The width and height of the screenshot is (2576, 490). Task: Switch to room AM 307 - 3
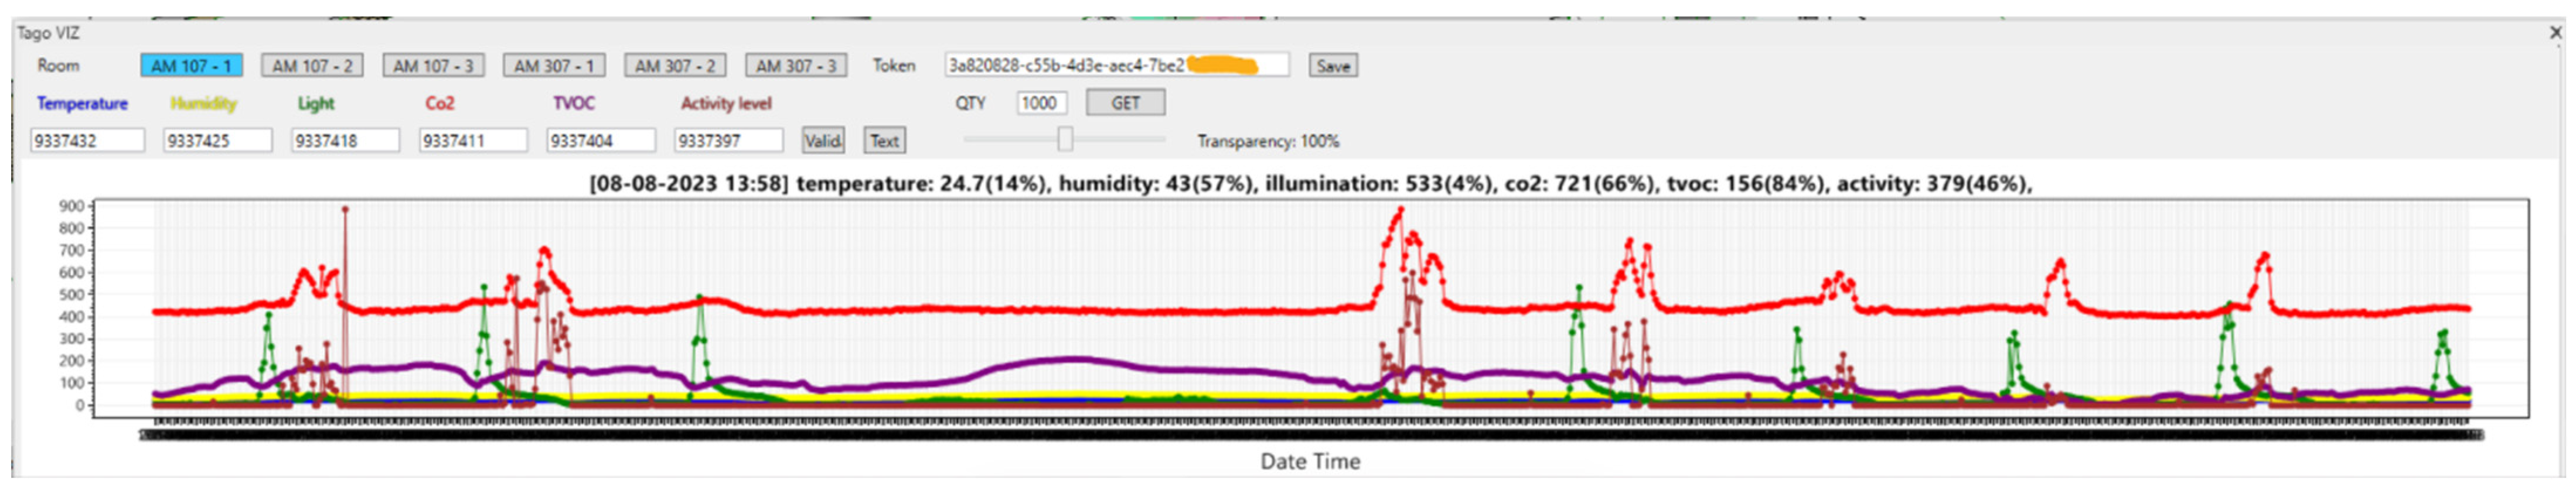click(796, 66)
